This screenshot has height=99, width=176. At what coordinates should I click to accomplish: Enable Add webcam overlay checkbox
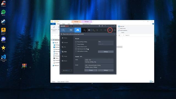[x=76, y=51]
